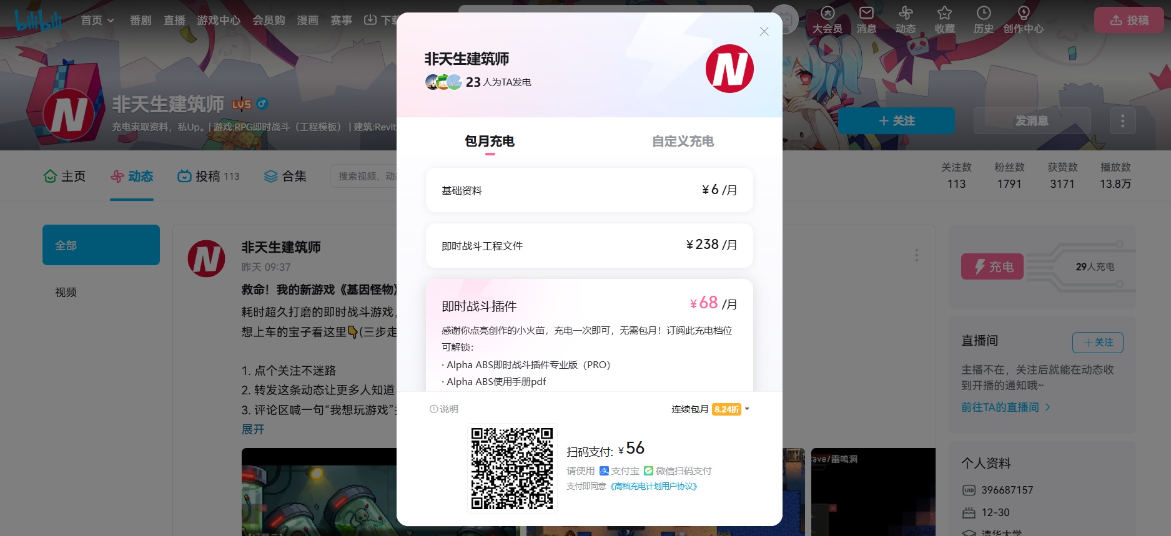This screenshot has width=1171, height=536.
Task: Select the 全部 filter in the sidebar
Action: (101, 245)
